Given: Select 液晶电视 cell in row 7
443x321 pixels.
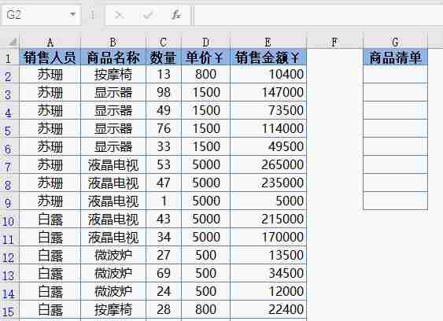Looking at the screenshot, I should (x=113, y=164).
